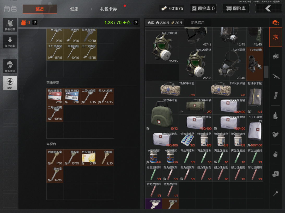Filter storage by magazine icon
285x213 pixels.
[276, 96]
